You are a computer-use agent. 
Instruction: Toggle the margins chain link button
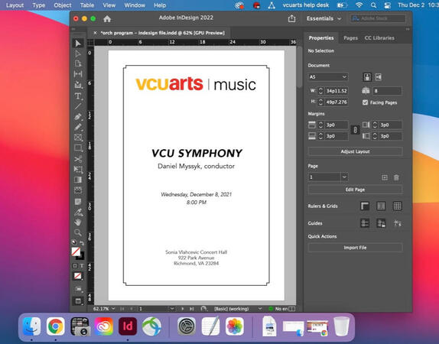tap(355, 130)
